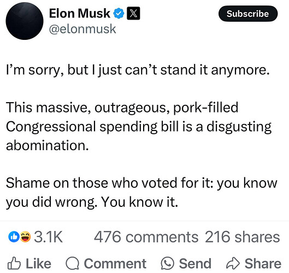The image size is (289, 273).
Task: Select the Share label text
Action: (263, 264)
